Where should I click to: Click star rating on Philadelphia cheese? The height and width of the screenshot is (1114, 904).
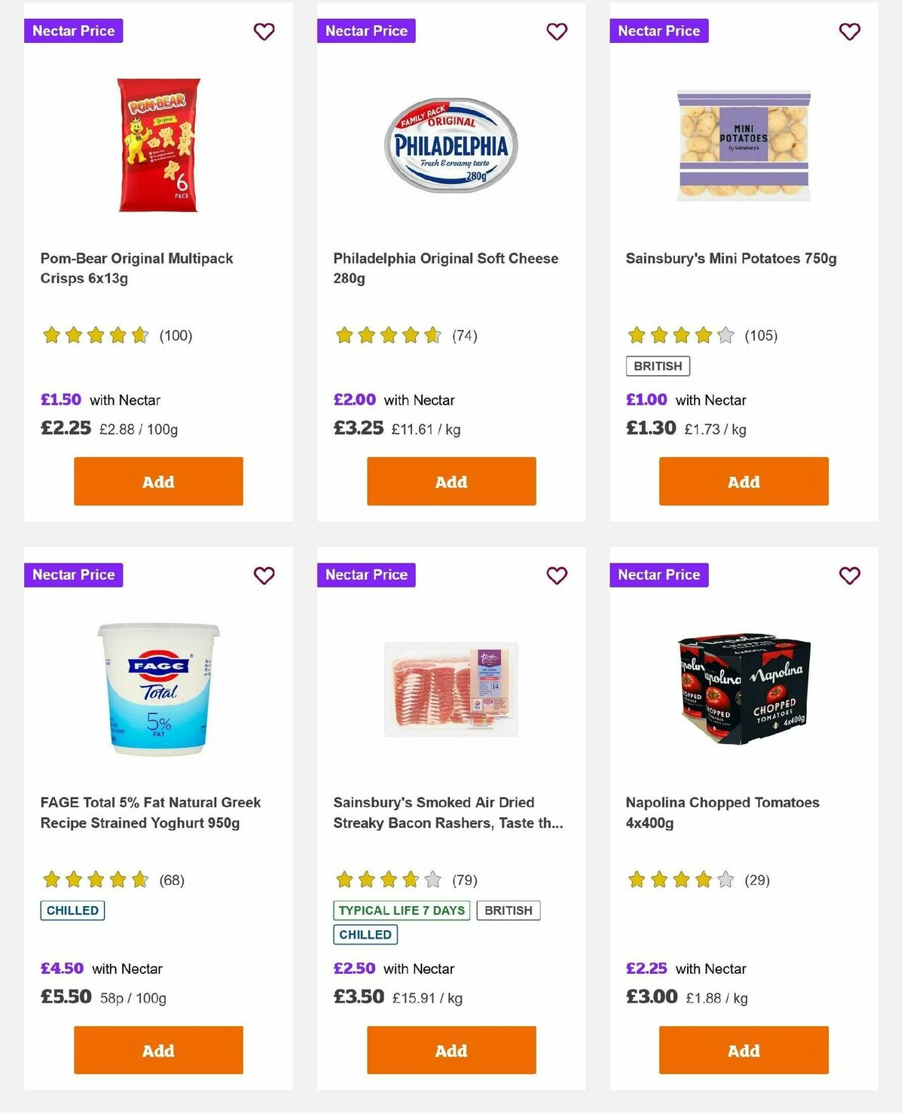386,335
